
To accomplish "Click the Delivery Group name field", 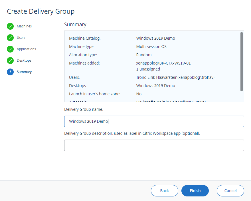I will (x=154, y=121).
